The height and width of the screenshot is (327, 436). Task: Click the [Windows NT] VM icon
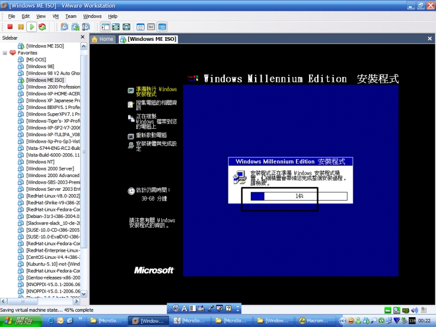tap(21, 162)
